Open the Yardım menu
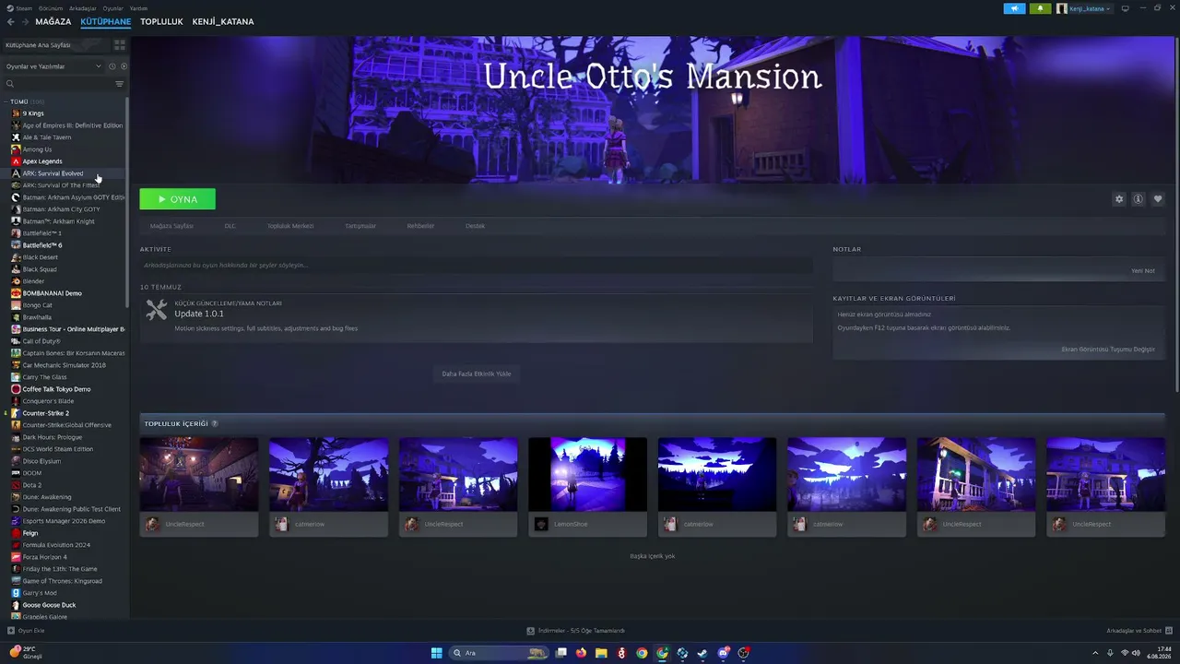 pyautogui.click(x=139, y=8)
